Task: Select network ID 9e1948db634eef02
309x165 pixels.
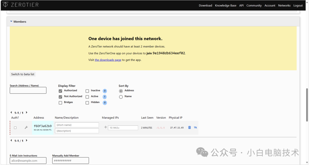Action: point(169,53)
